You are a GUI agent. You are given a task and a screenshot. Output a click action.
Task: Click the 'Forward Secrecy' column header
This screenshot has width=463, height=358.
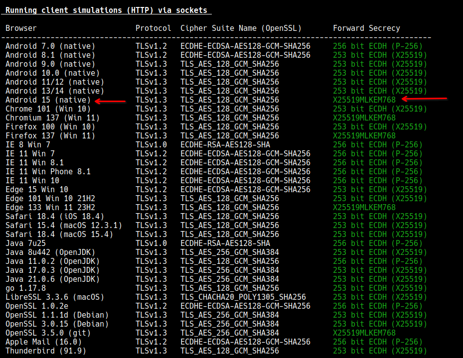366,28
